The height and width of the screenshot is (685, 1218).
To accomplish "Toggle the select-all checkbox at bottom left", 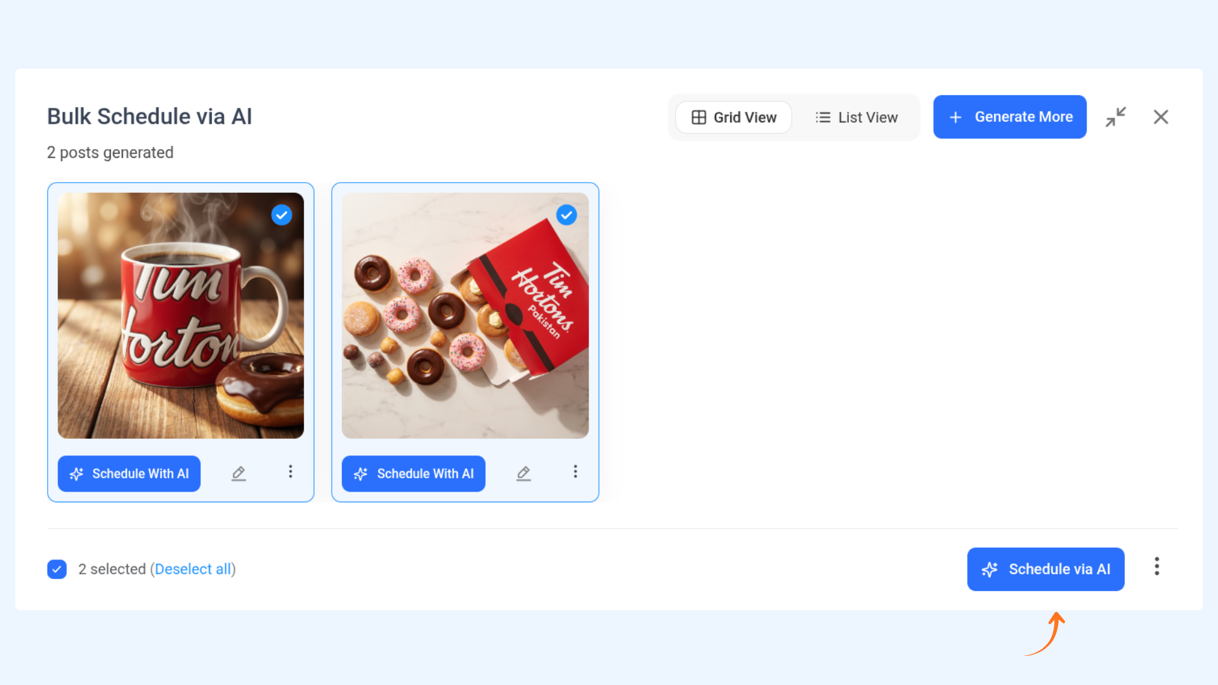I will [x=57, y=569].
